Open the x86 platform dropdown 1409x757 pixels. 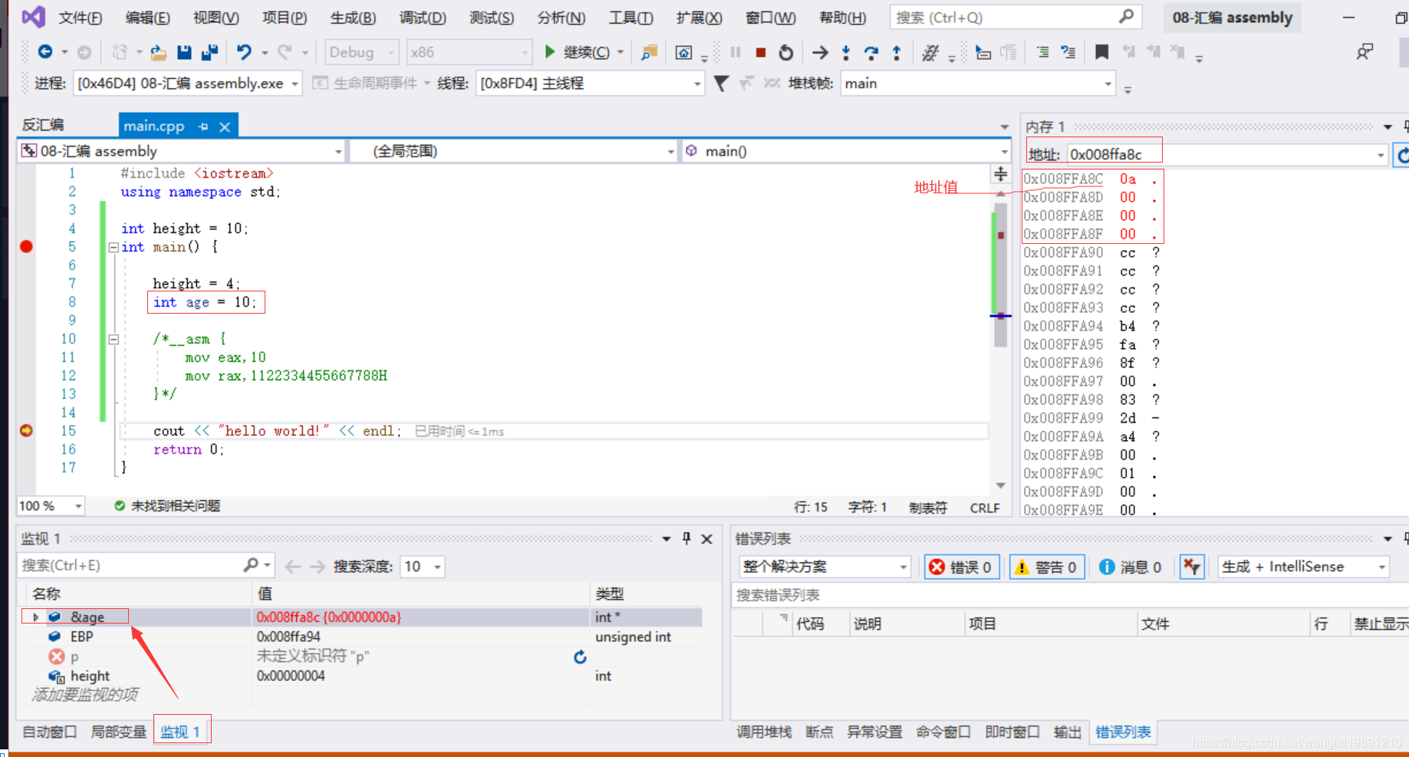(x=469, y=52)
